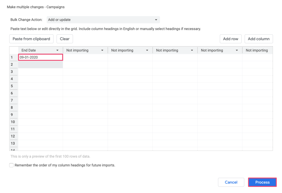The image size is (282, 193).
Task: Click the Bulk Change Action chevron icon
Action: (156, 20)
